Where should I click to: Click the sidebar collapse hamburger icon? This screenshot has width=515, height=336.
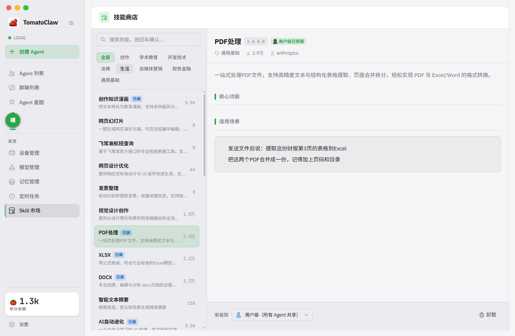tap(71, 23)
